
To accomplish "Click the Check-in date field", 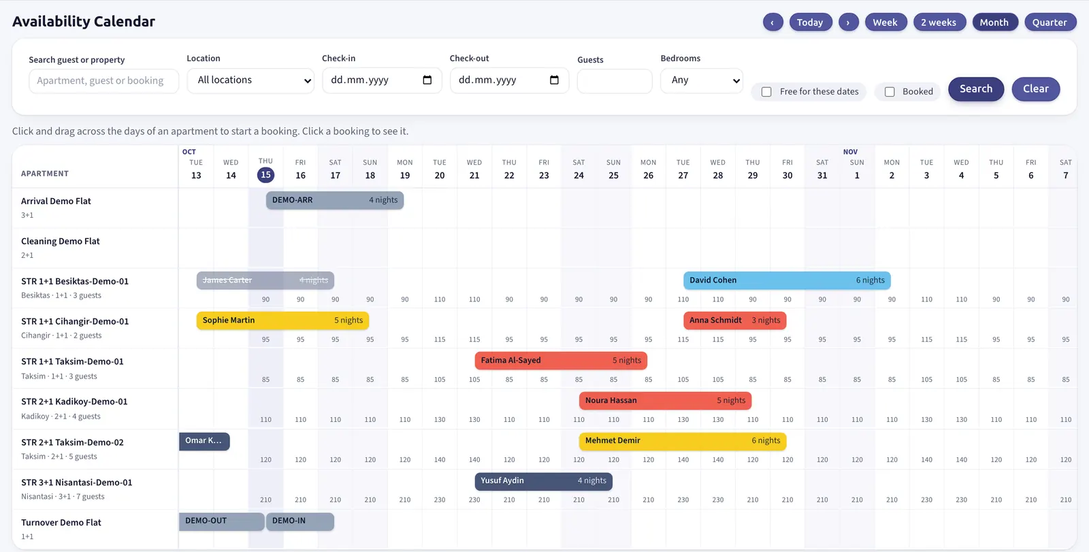I will [x=382, y=80].
